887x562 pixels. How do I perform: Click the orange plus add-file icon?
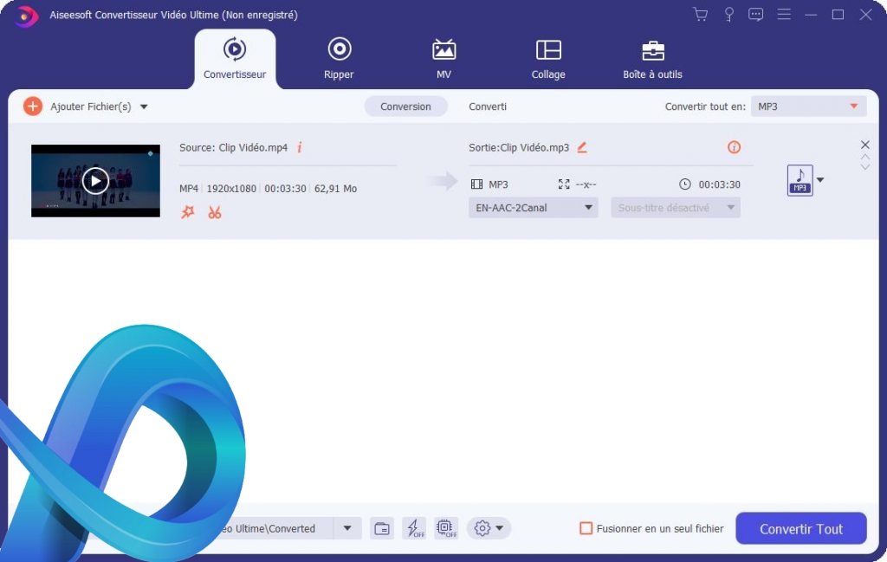point(33,107)
